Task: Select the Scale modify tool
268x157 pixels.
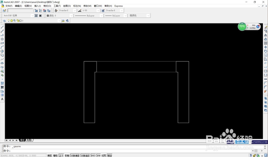Action: (x=265, y=55)
